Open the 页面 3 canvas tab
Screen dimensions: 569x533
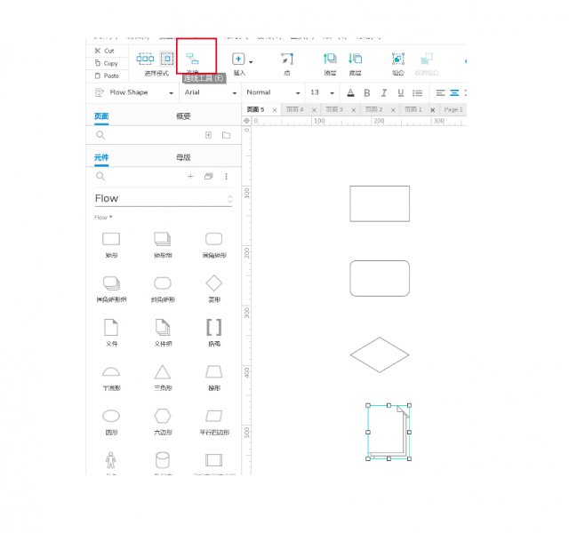(x=334, y=109)
